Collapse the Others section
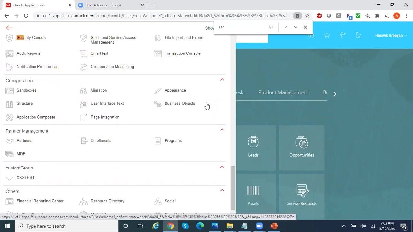The width and height of the screenshot is (413, 232). point(222,190)
